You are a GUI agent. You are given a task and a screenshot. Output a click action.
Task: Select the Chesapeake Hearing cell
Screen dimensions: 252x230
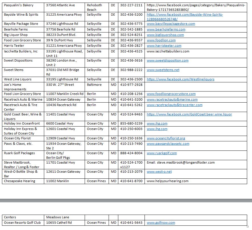(23, 181)
